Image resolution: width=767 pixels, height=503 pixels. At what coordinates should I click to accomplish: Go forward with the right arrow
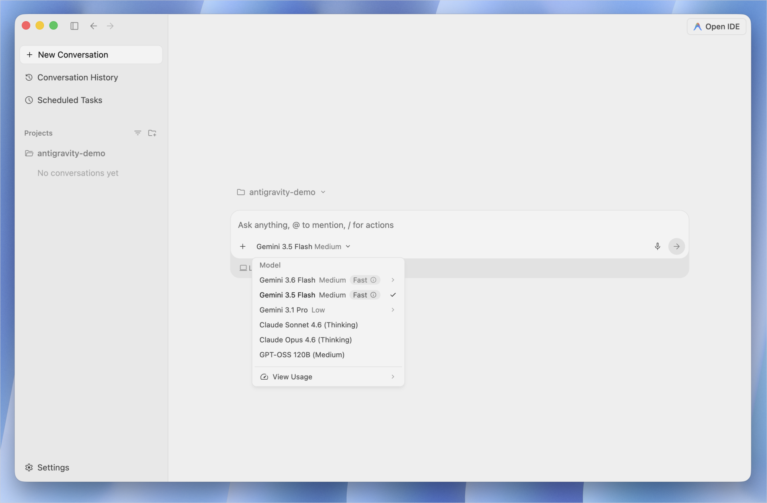pos(110,26)
